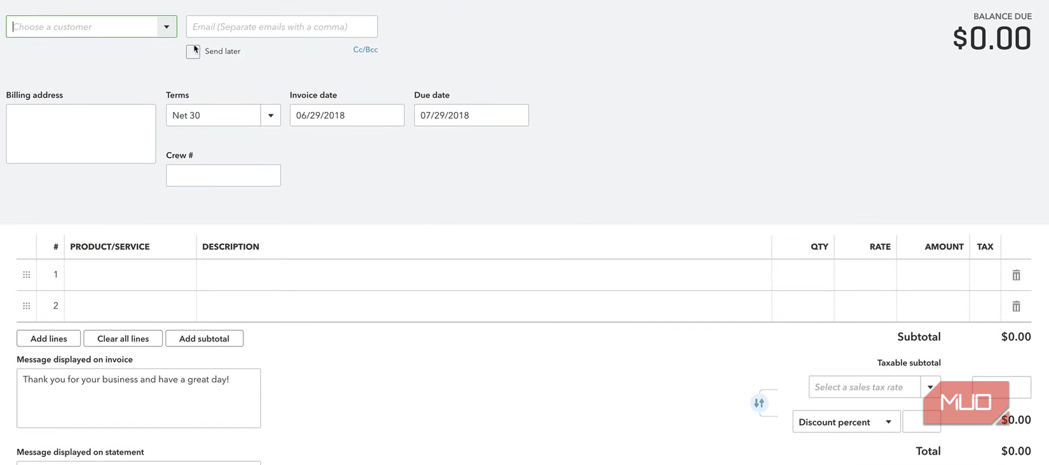Click the Rate cell in line 2
Screen dimensions: 1049x465
[865, 306]
